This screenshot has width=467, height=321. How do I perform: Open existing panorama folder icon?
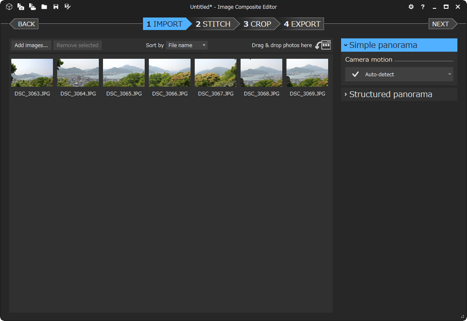pyautogui.click(x=44, y=7)
